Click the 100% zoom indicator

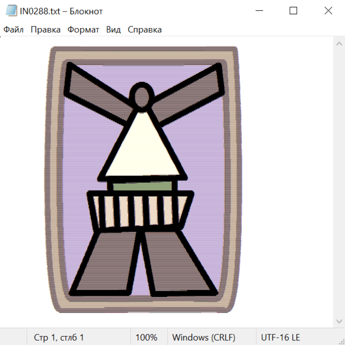146,337
